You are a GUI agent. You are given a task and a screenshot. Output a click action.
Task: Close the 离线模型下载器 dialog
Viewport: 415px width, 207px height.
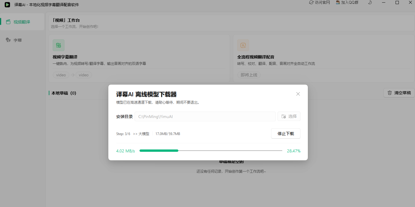[298, 94]
